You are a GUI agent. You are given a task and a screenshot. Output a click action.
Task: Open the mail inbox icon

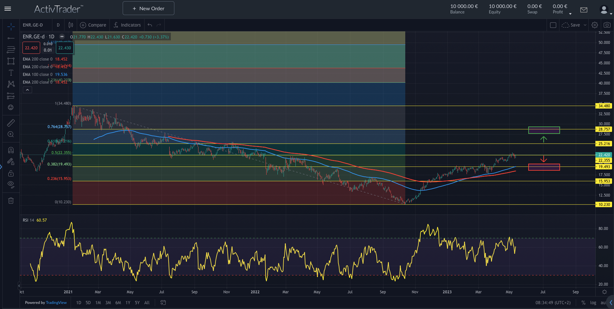584,10
